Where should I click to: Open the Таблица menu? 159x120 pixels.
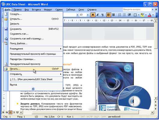pos(71,10)
